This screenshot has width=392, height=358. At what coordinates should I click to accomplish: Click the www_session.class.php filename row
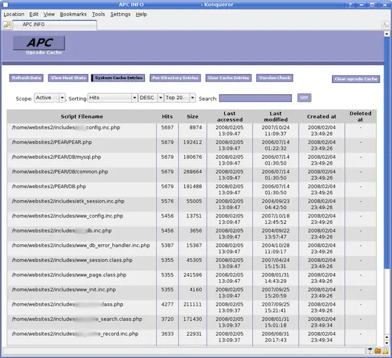(x=72, y=260)
